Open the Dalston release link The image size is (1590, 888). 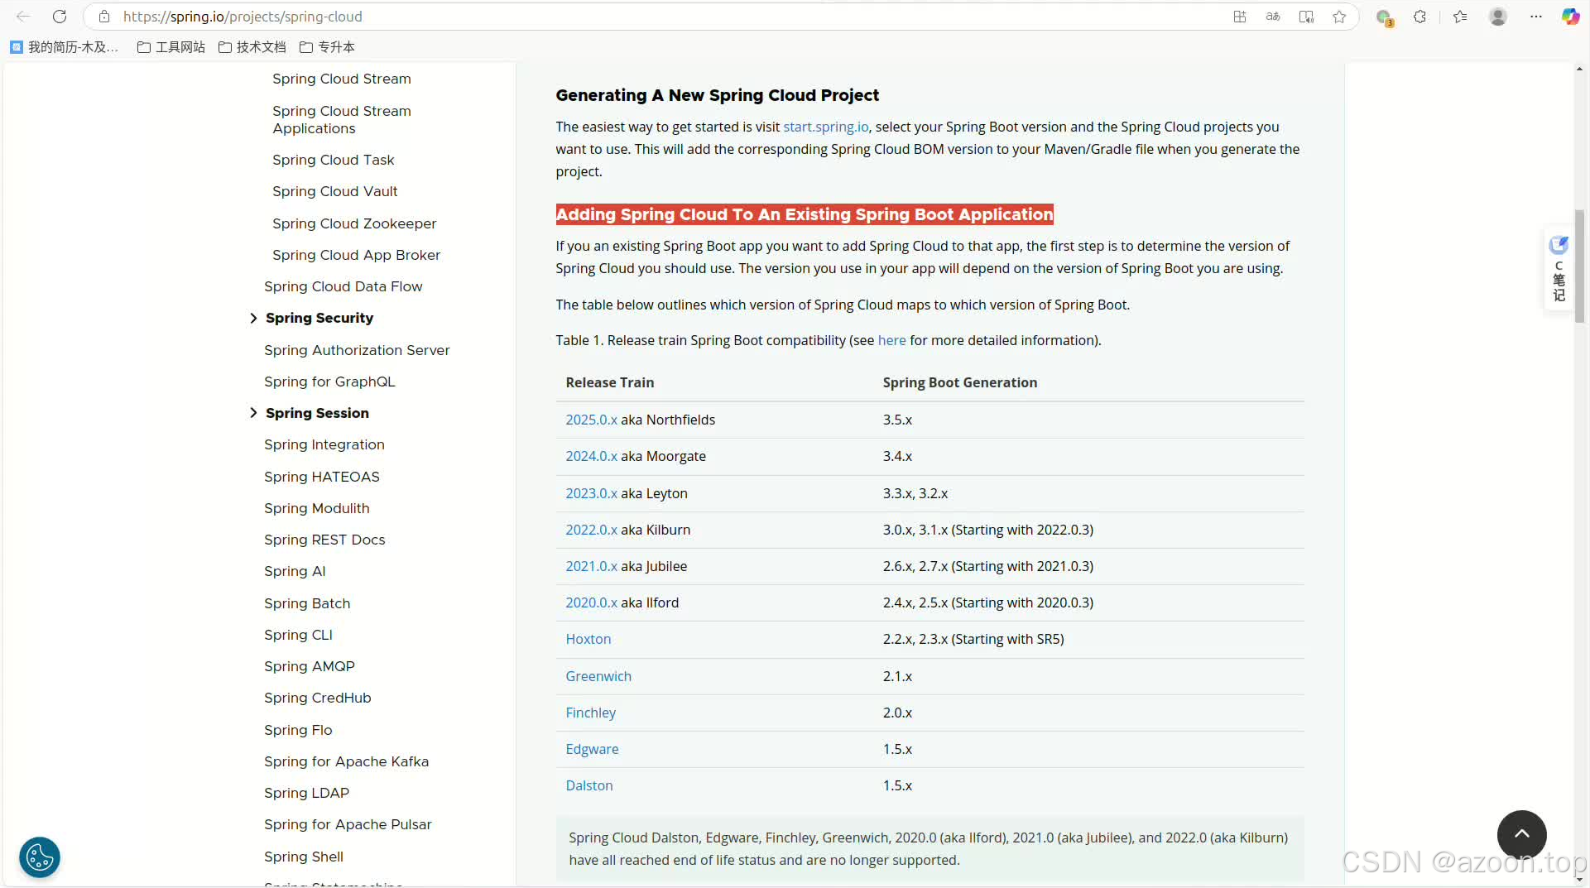[x=589, y=785]
